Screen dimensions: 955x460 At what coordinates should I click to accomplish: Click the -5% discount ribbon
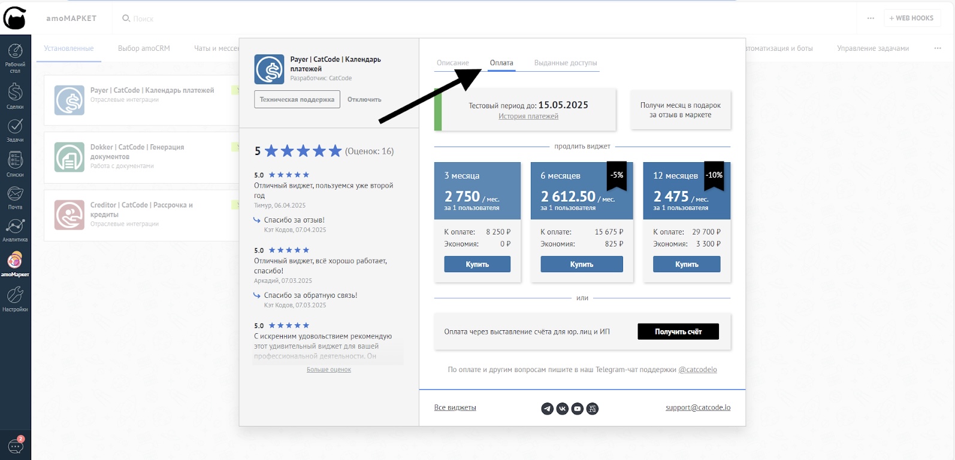[617, 176]
